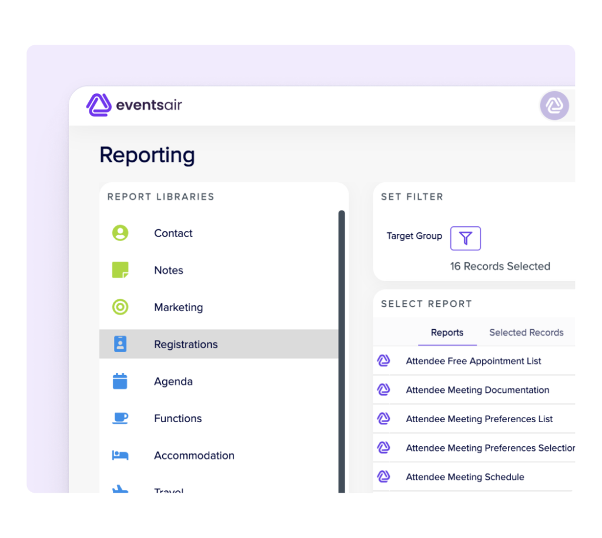Switch to the Selected Records tab

[x=526, y=333]
